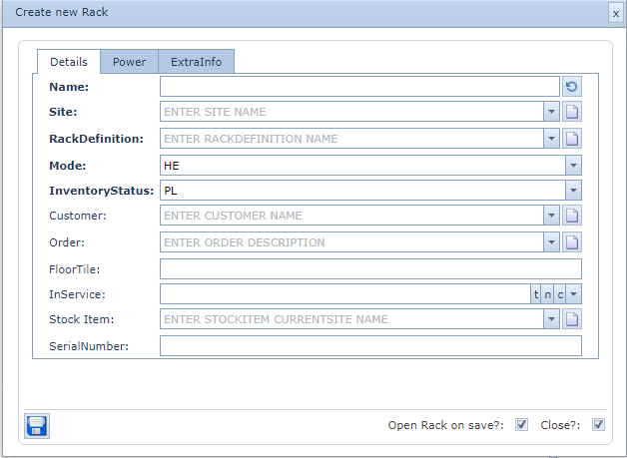Click the 't' button in InService field

[x=535, y=294]
